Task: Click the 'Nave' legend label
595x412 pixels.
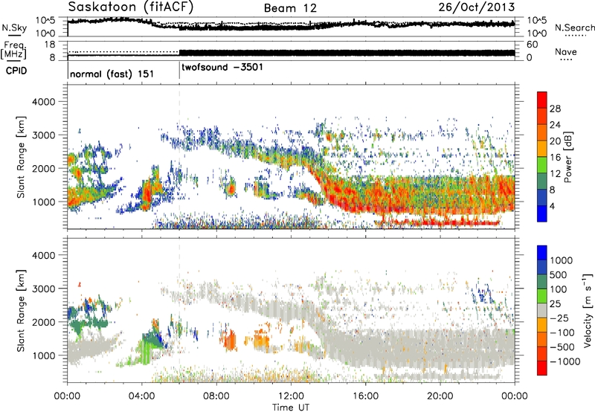Action: pyautogui.click(x=566, y=52)
